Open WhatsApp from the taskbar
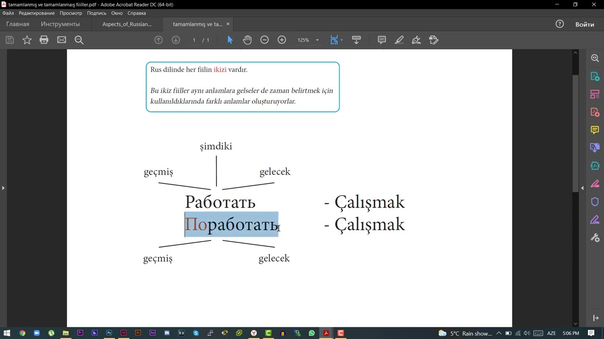Screen dimensions: 604x339 pos(311,333)
